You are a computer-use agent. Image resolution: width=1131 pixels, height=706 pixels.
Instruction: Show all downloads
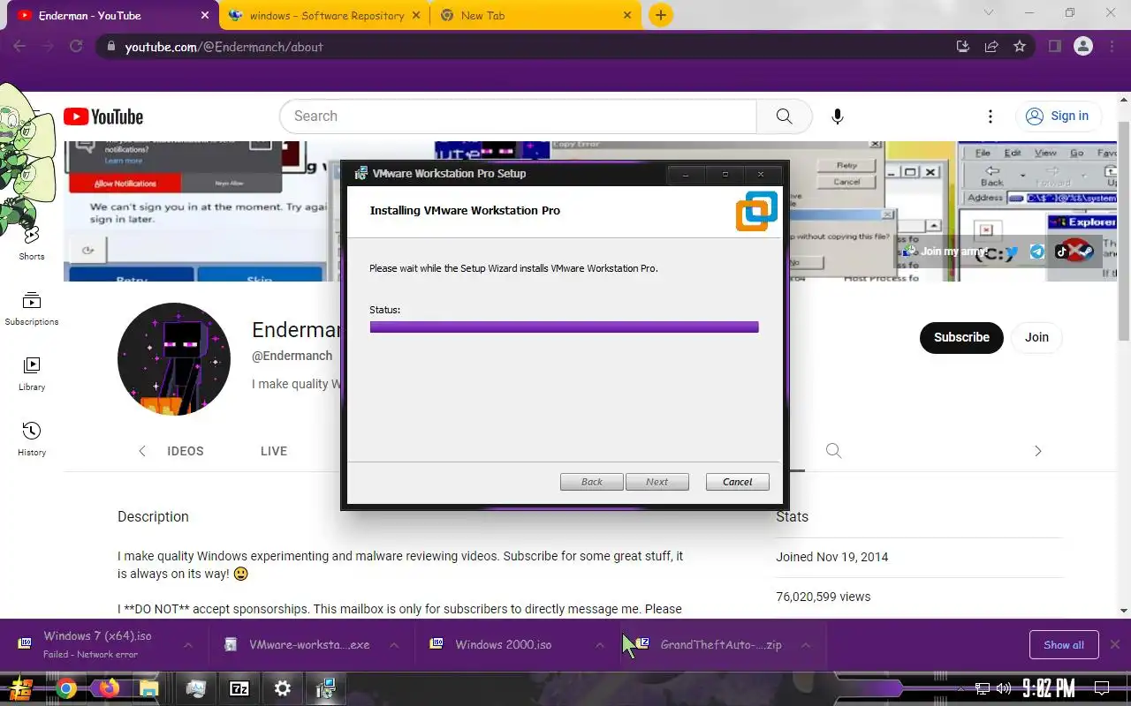click(x=1064, y=645)
